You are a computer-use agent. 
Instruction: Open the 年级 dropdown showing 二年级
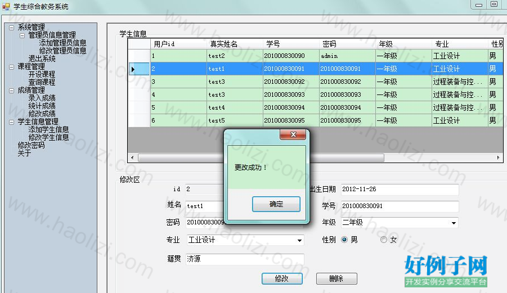click(x=454, y=223)
